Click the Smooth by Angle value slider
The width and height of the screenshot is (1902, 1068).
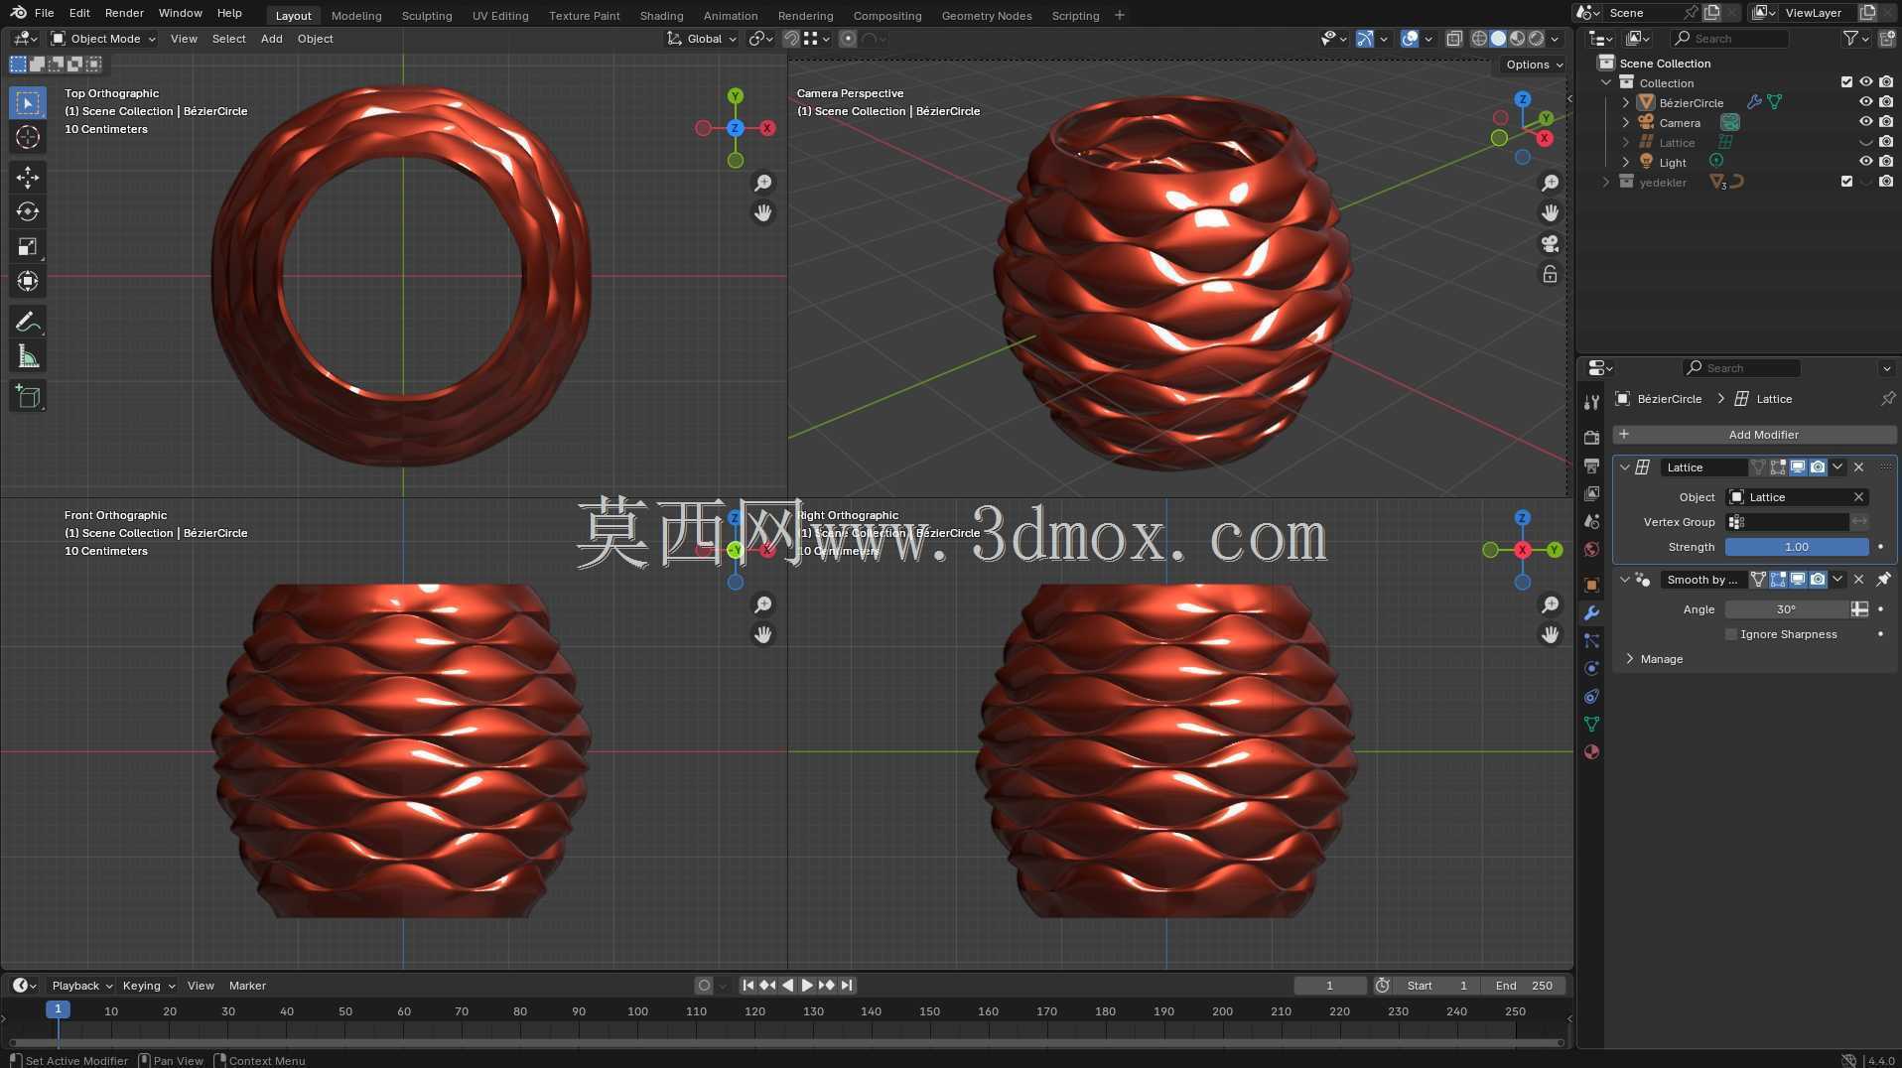click(1786, 609)
